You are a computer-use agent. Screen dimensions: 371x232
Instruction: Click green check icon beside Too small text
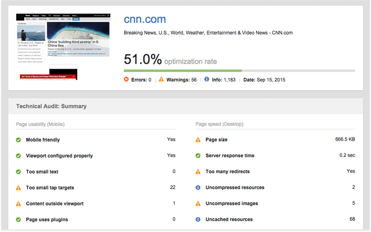[18, 172]
